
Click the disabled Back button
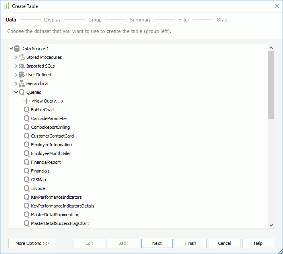click(x=123, y=243)
